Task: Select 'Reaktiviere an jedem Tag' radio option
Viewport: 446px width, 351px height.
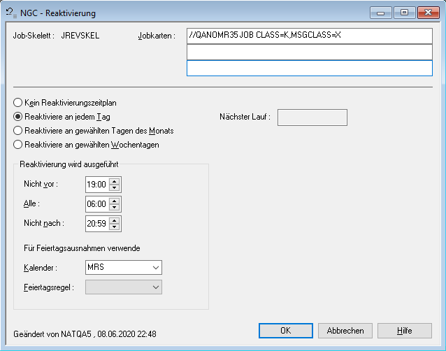Action: coord(18,117)
